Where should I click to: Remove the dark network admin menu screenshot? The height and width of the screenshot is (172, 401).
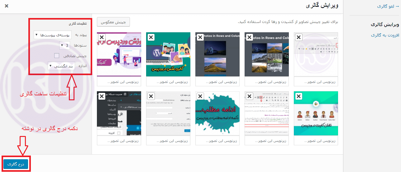pos(102,96)
